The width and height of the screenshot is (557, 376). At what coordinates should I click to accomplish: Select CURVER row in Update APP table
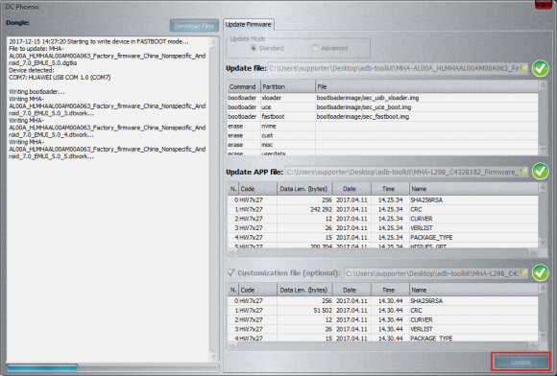pyautogui.click(x=382, y=219)
